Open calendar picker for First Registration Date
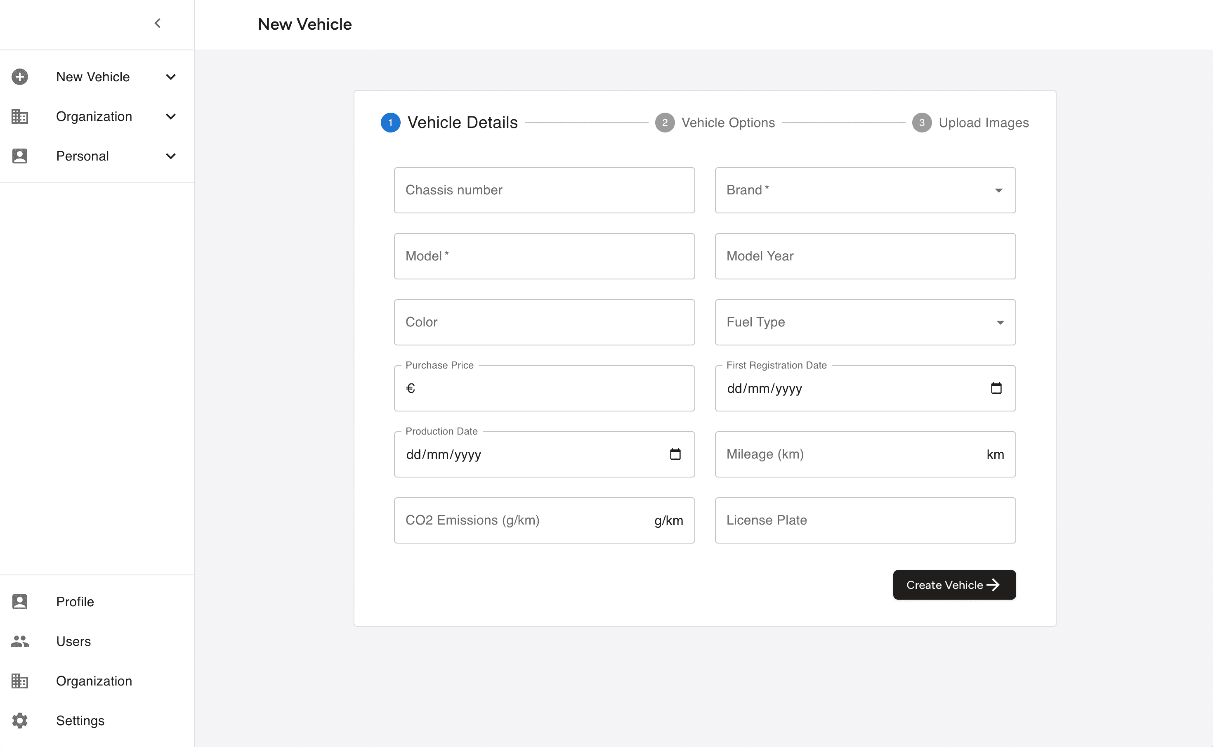The width and height of the screenshot is (1213, 747). pyautogui.click(x=996, y=388)
